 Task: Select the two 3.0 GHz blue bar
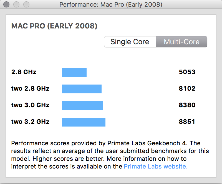tap(82, 106)
